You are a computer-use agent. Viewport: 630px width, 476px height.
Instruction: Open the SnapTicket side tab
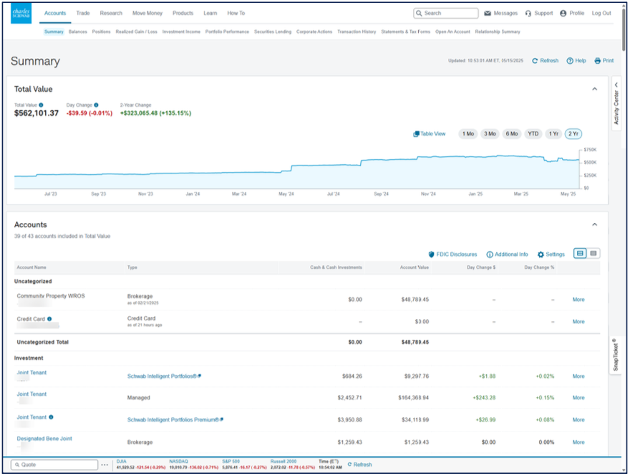pyautogui.click(x=615, y=356)
